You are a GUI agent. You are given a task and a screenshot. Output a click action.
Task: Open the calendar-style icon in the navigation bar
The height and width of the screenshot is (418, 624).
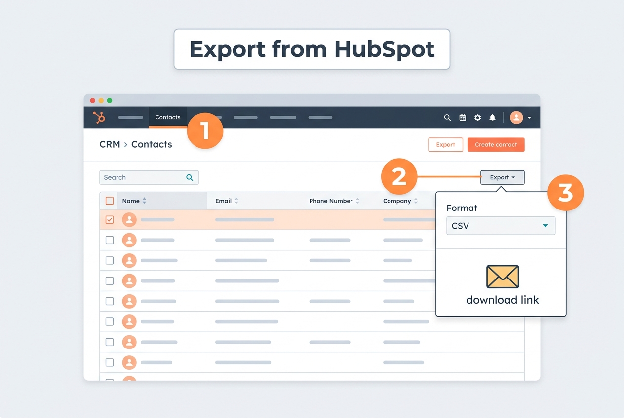tap(463, 118)
